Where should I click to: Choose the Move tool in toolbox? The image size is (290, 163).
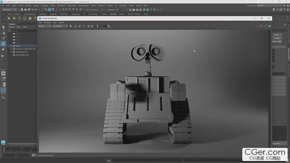[3, 44]
